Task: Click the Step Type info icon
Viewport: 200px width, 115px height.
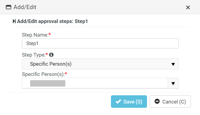Action: pos(51,55)
